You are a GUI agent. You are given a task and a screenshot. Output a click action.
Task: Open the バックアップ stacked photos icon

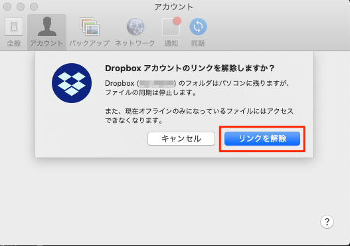pos(90,27)
